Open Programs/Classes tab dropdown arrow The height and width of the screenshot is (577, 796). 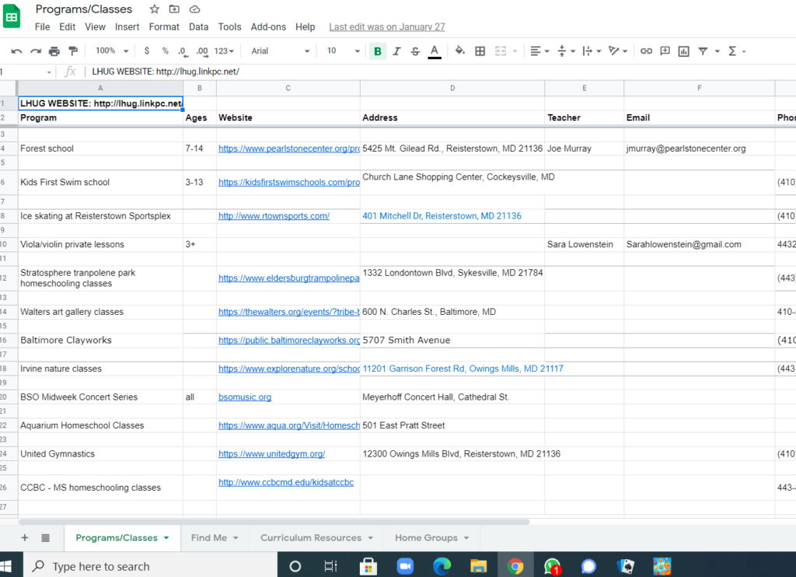click(166, 538)
